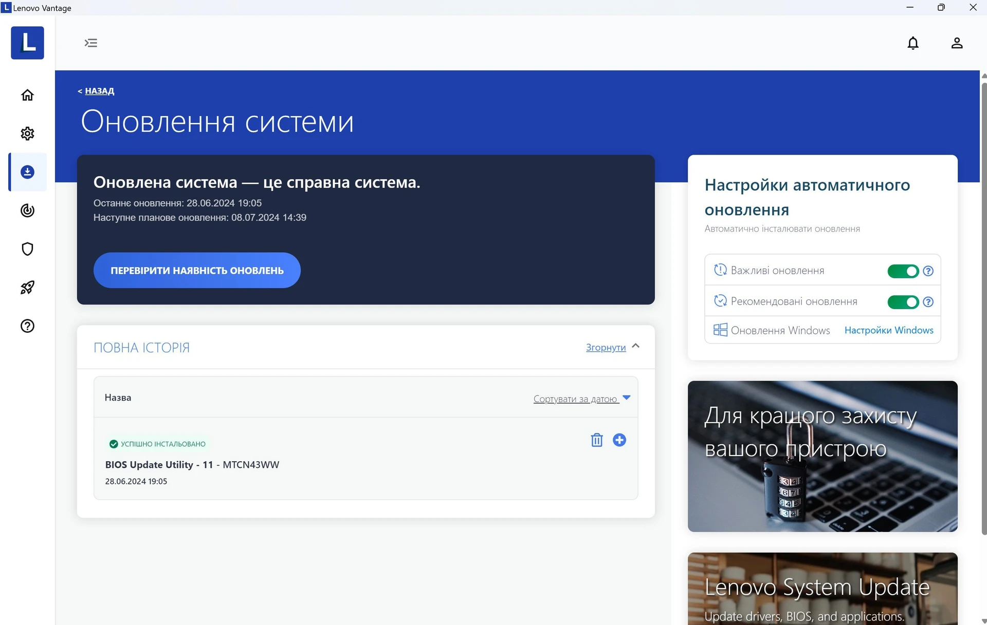This screenshot has height=625, width=987.
Task: Open the Настройки Windows link
Action: coord(889,330)
